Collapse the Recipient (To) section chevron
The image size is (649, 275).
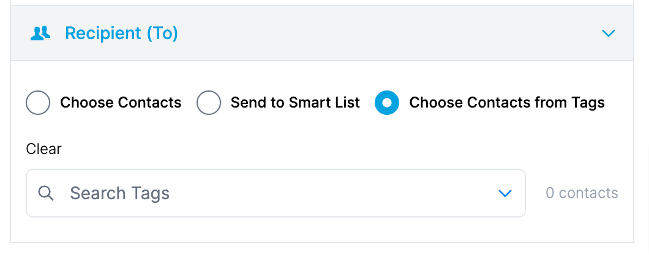click(608, 34)
